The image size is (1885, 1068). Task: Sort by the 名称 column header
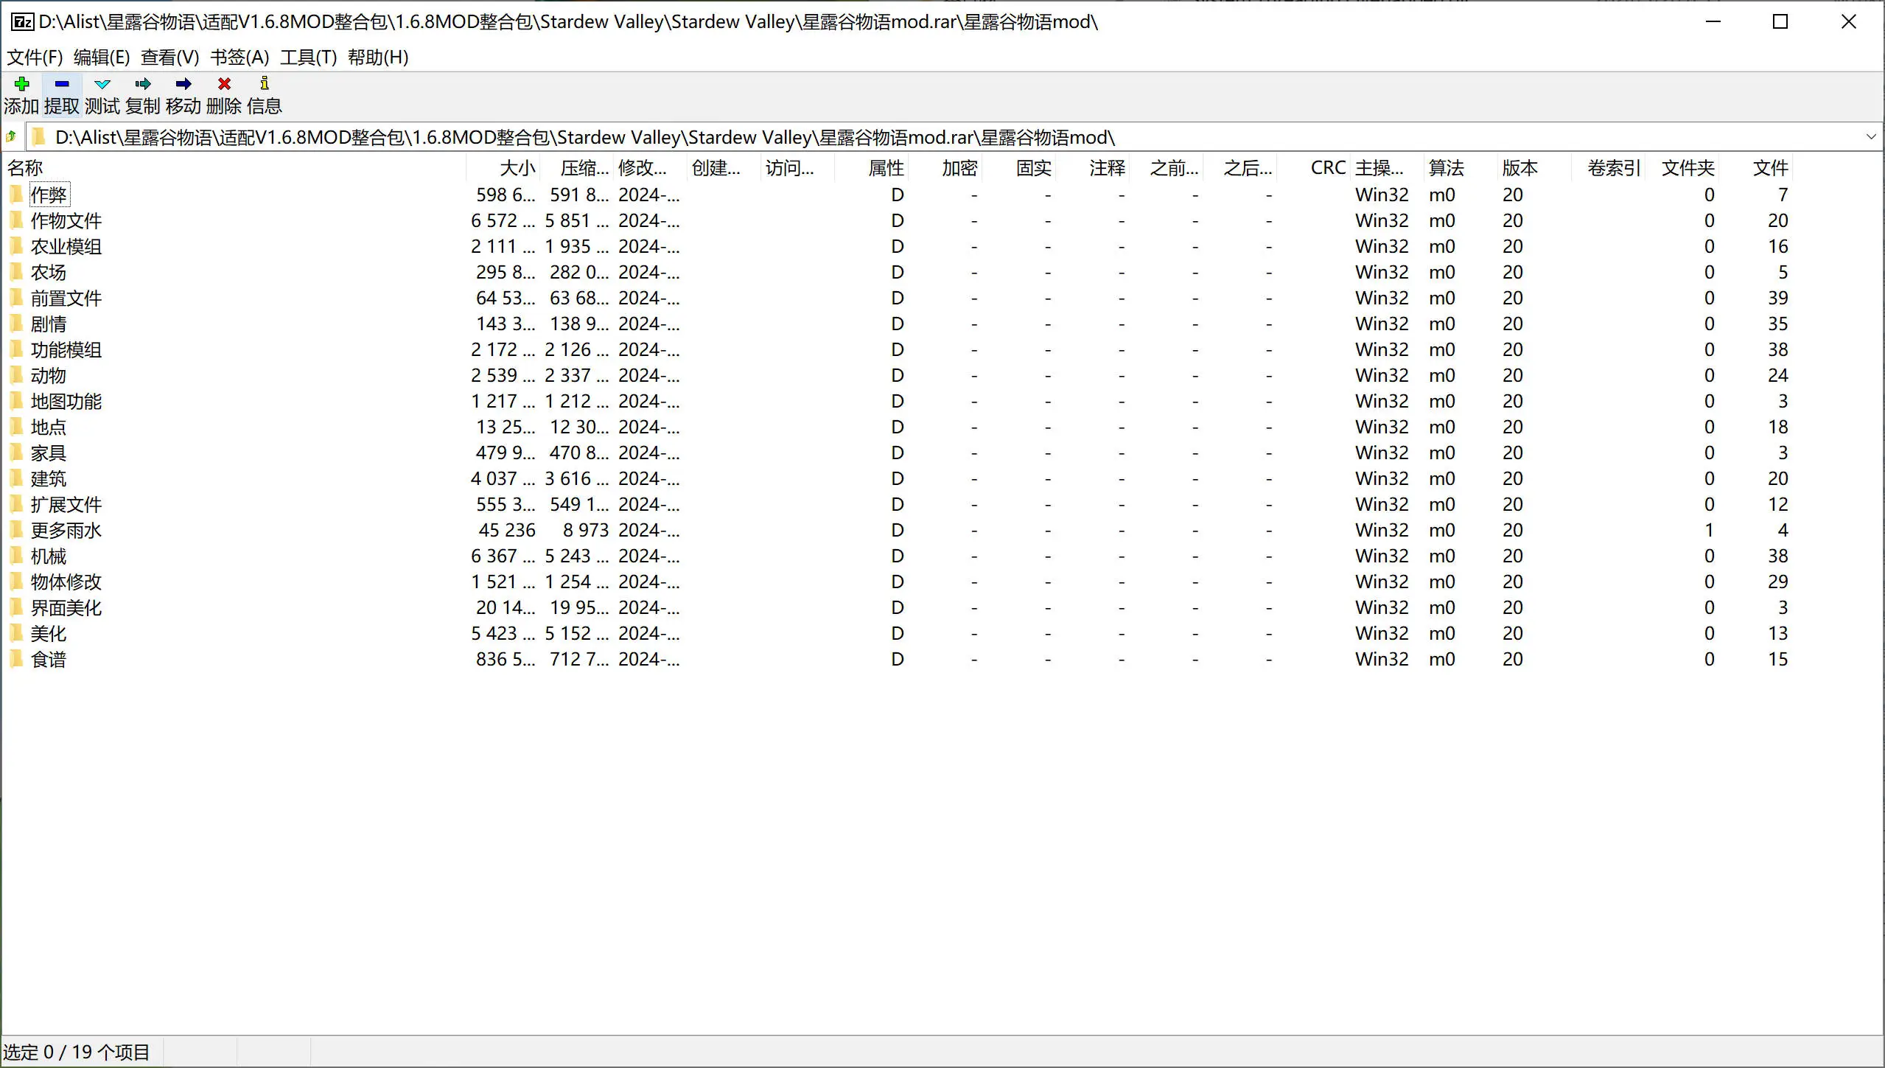pos(234,168)
